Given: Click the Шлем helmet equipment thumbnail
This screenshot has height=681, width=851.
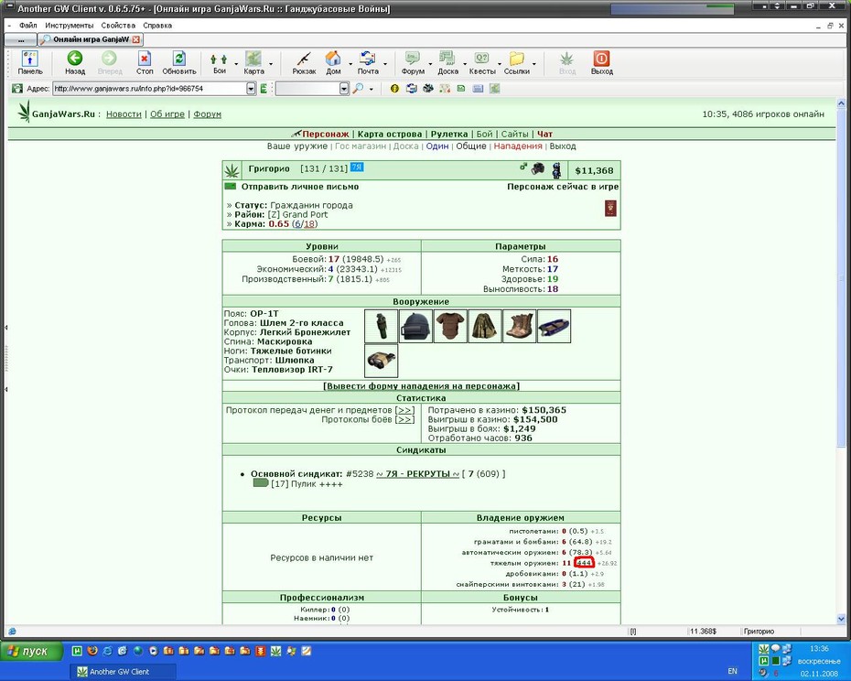Looking at the screenshot, I should pos(415,326).
